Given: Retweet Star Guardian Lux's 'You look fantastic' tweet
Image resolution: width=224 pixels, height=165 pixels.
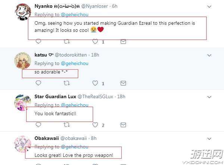Looking at the screenshot, I should click(x=67, y=125).
